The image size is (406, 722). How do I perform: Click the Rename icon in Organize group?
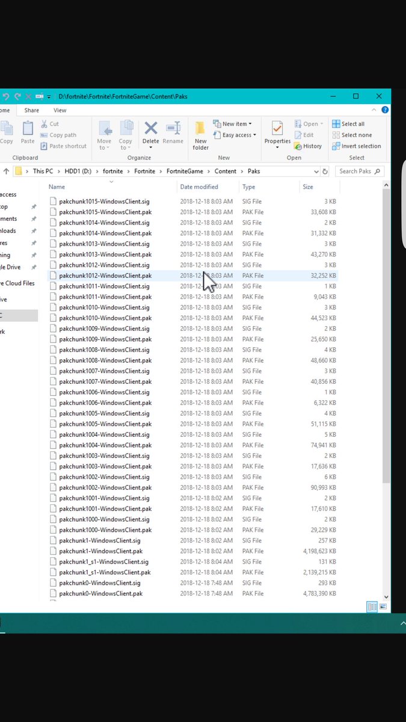pyautogui.click(x=173, y=128)
